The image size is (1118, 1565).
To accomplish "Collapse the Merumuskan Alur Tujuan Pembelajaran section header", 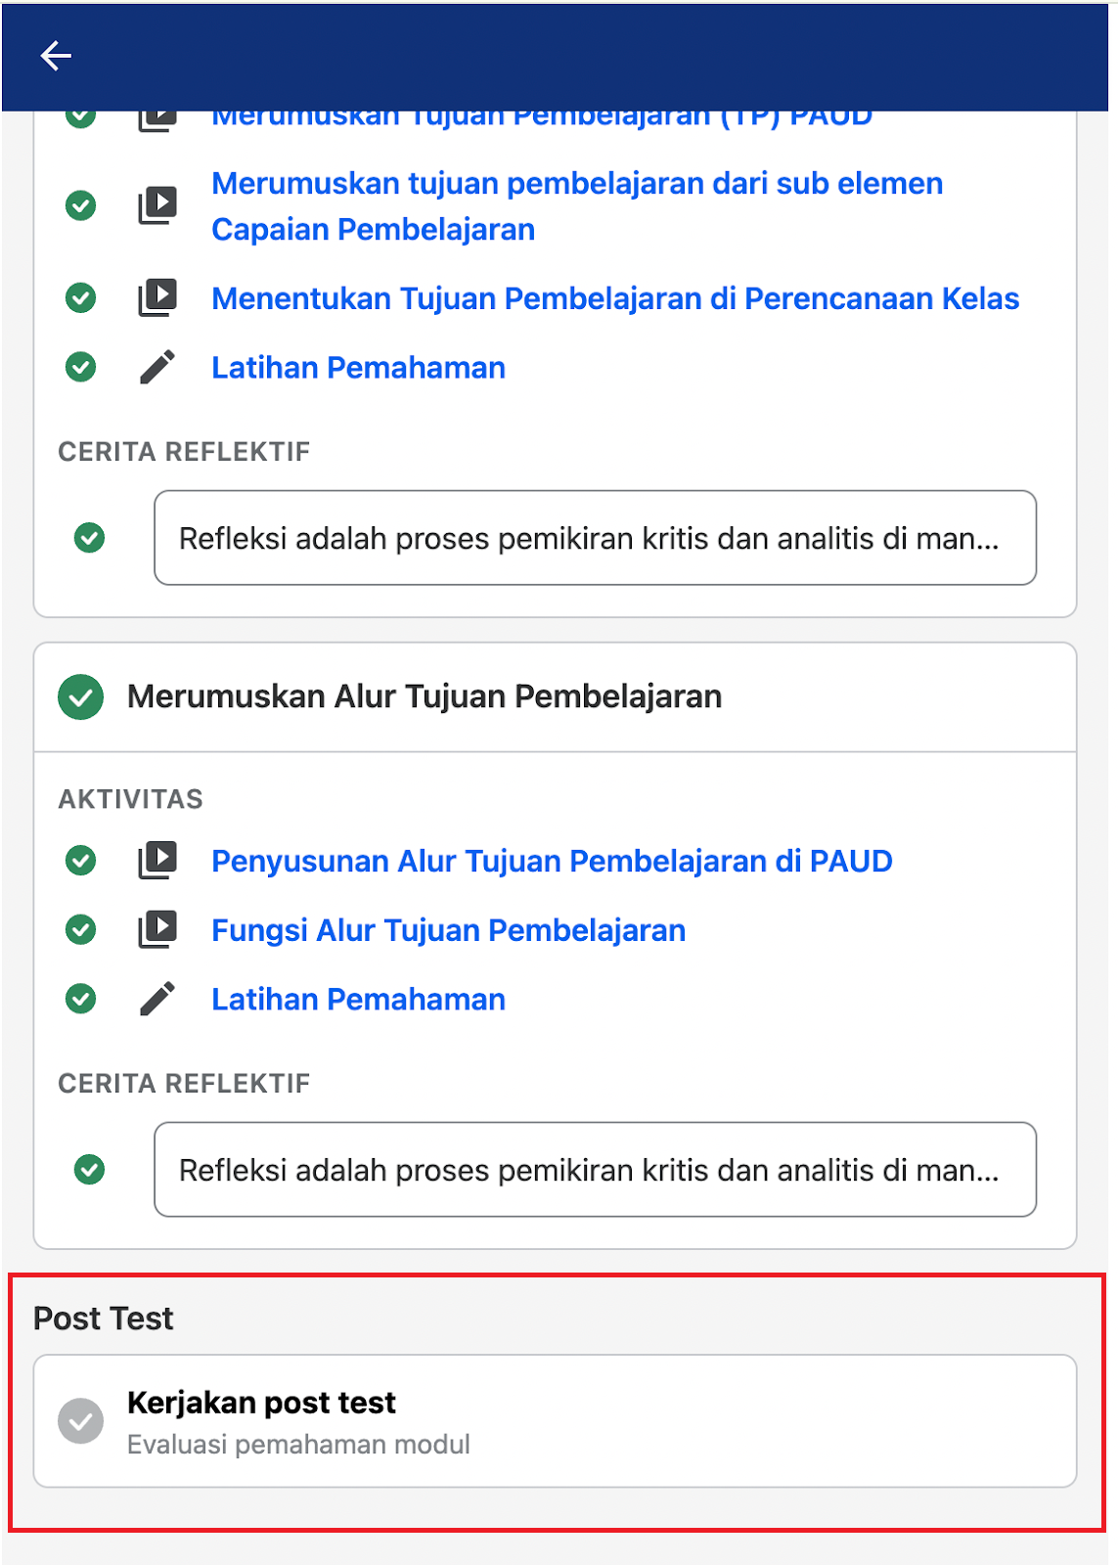I will pos(556,697).
